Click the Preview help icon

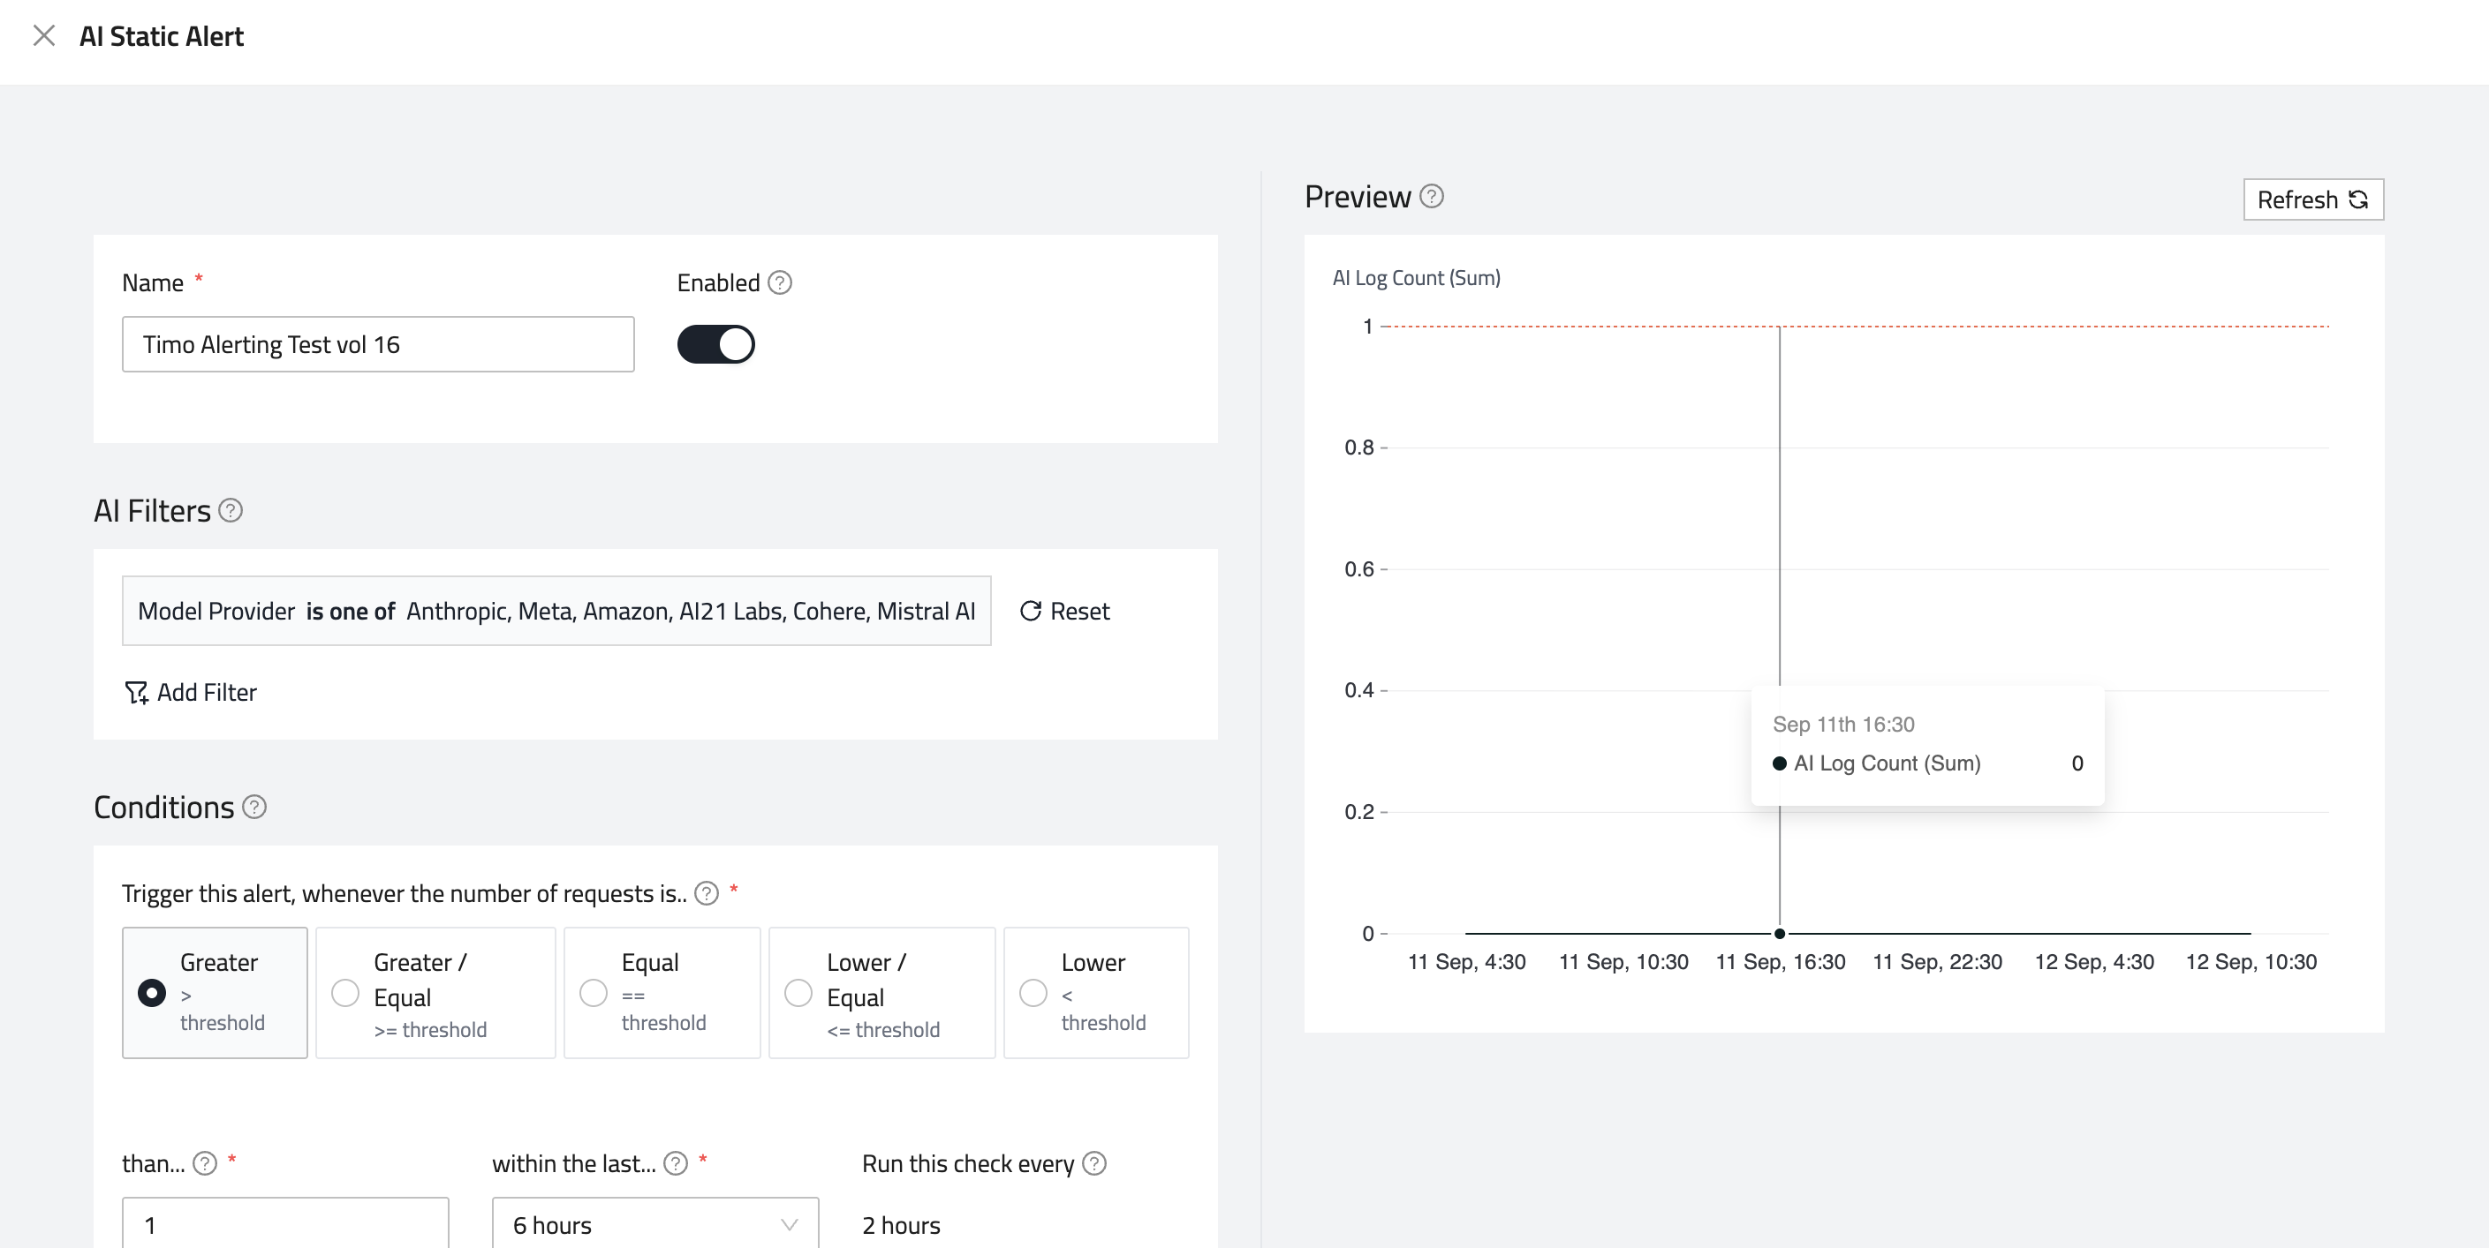pyautogui.click(x=1432, y=196)
